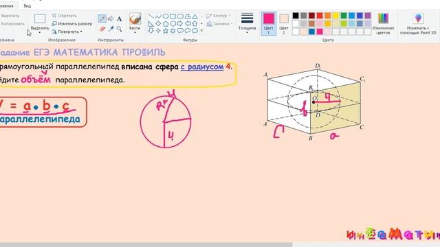Screen dimensions: 440x247
Task: Open the Контур outline dropdown
Action: (x=219, y=16)
